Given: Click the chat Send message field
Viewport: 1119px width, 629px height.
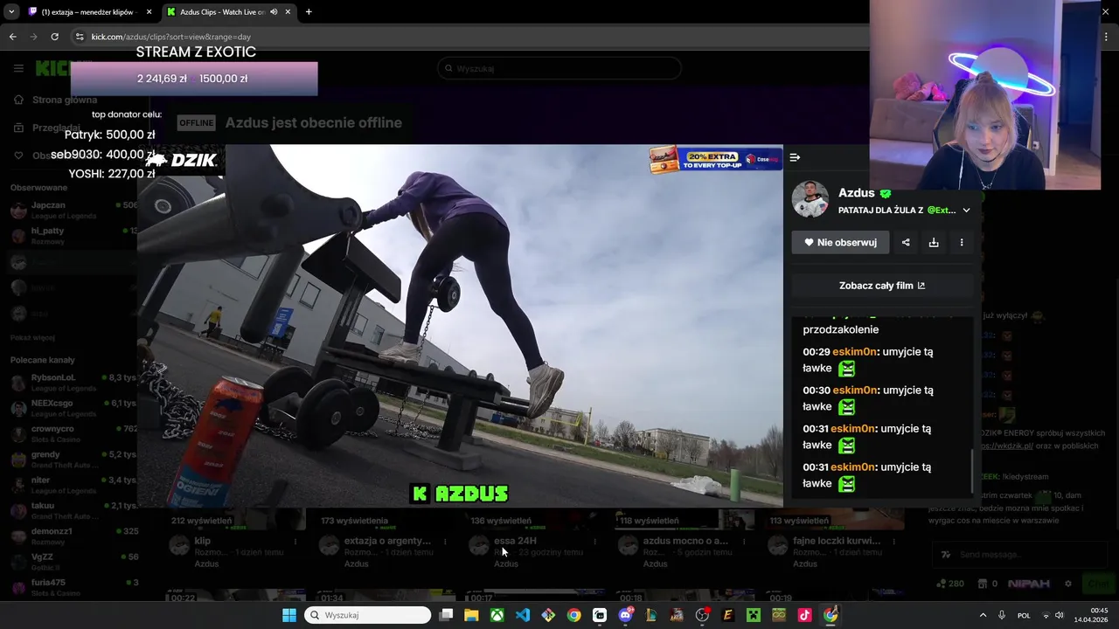Looking at the screenshot, I should pyautogui.click(x=1018, y=554).
